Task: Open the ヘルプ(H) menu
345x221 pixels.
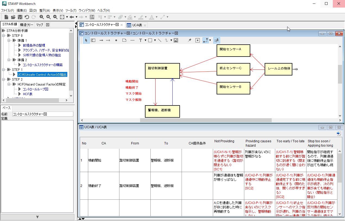Action: (104, 10)
